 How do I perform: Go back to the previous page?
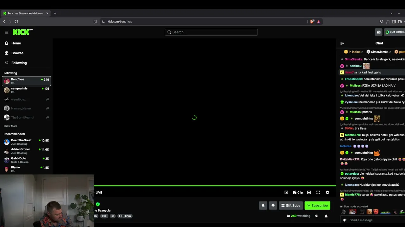point(4,21)
